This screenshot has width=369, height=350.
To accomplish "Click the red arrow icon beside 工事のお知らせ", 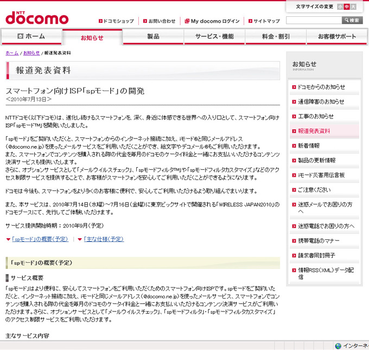I will point(294,117).
